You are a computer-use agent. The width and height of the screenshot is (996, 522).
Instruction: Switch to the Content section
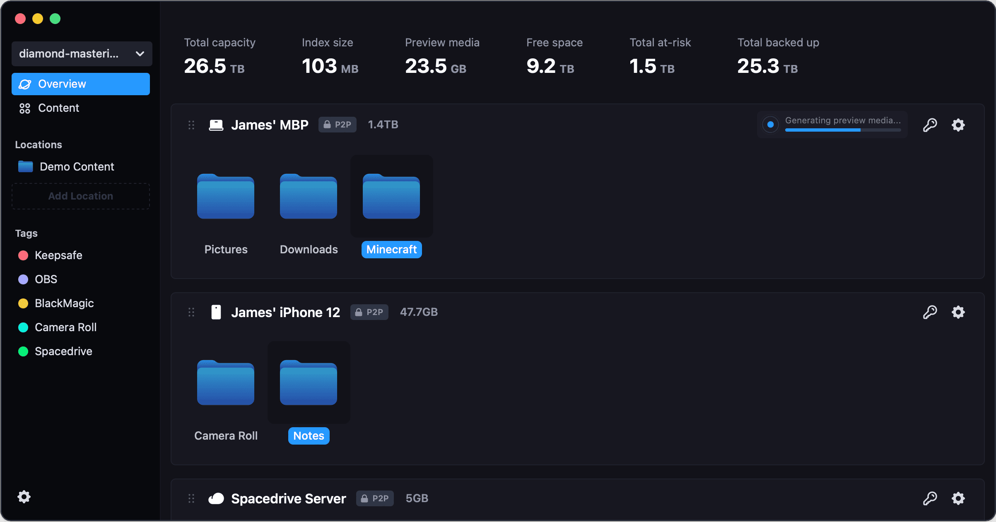pyautogui.click(x=58, y=108)
